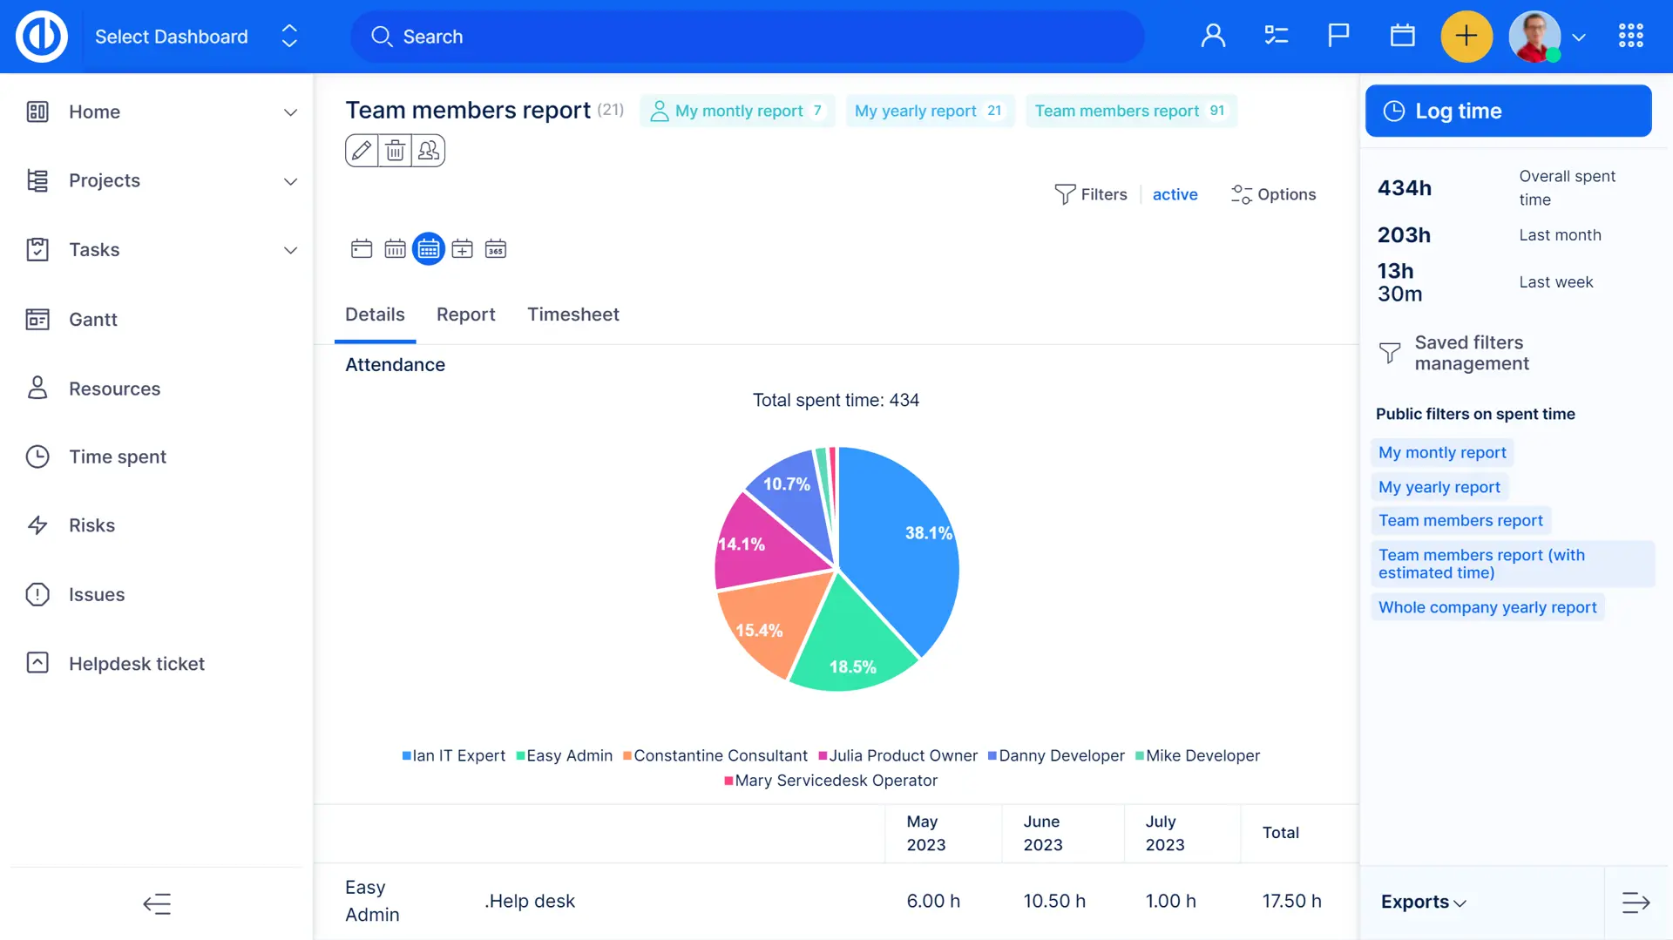Open the calendar icon in header

coord(1402,36)
